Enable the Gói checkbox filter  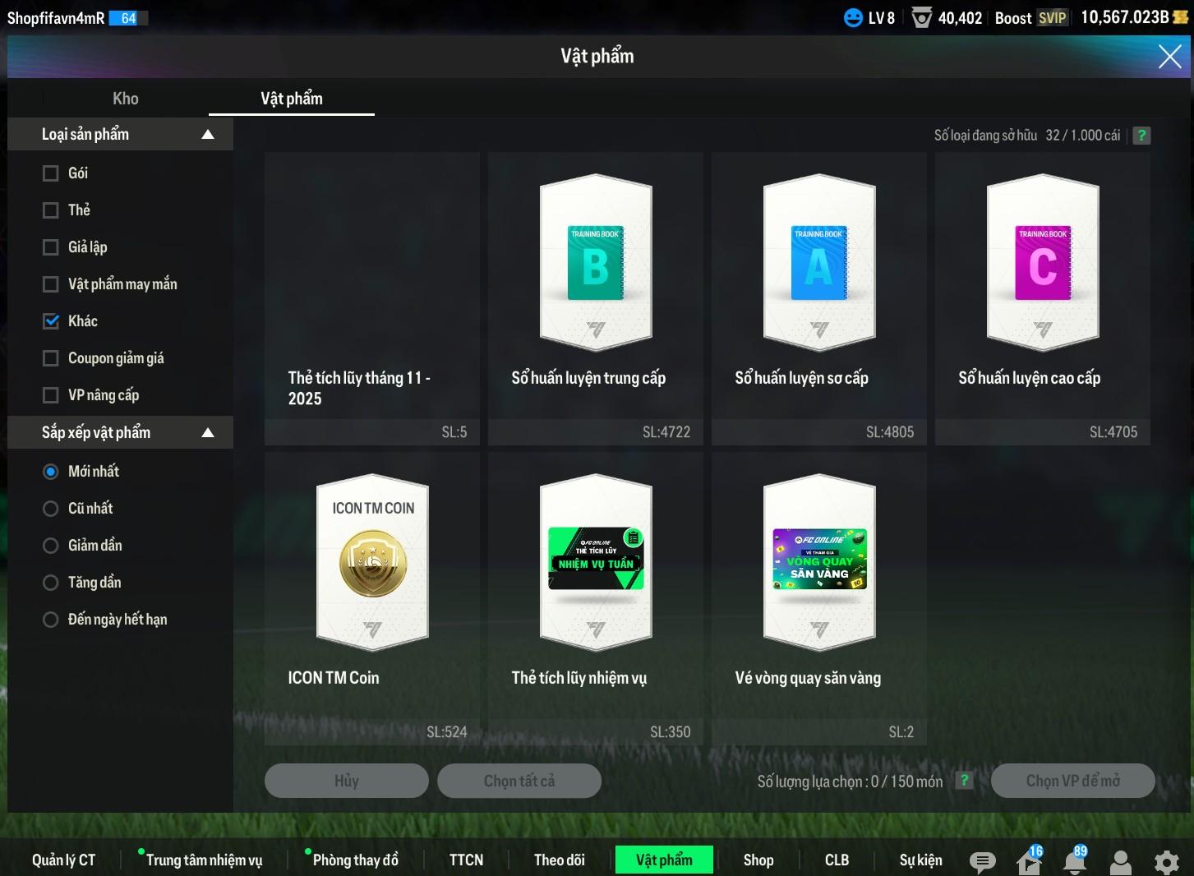click(51, 173)
